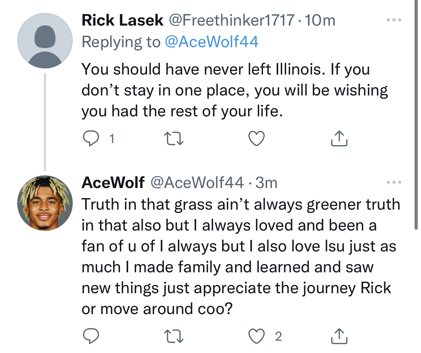This screenshot has width=421, height=353.
Task: Reply to Rick Lasek's tweet
Action: coord(91,139)
